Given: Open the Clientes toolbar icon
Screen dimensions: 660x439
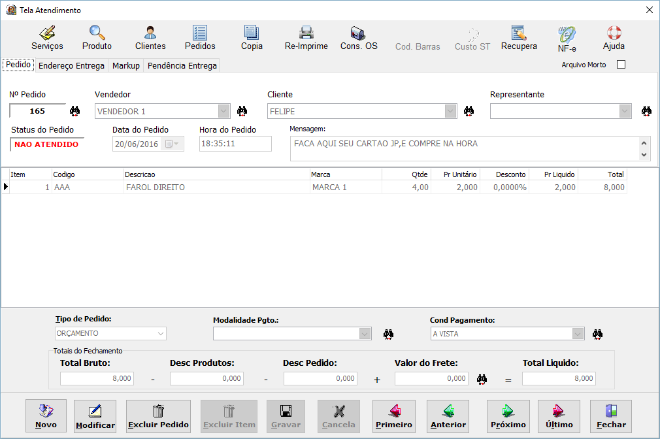Looking at the screenshot, I should (150, 38).
